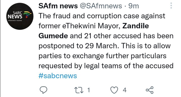Image resolution: width=181 pixels, height=97 pixels.
Task: Click the like count of 4
Action: pyautogui.click(x=125, y=90)
